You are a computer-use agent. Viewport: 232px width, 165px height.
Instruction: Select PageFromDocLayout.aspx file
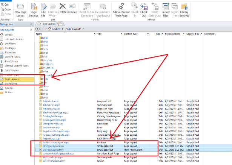tap(56, 131)
